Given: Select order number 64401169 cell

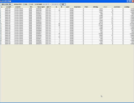Looking at the screenshot, I should (10, 11).
